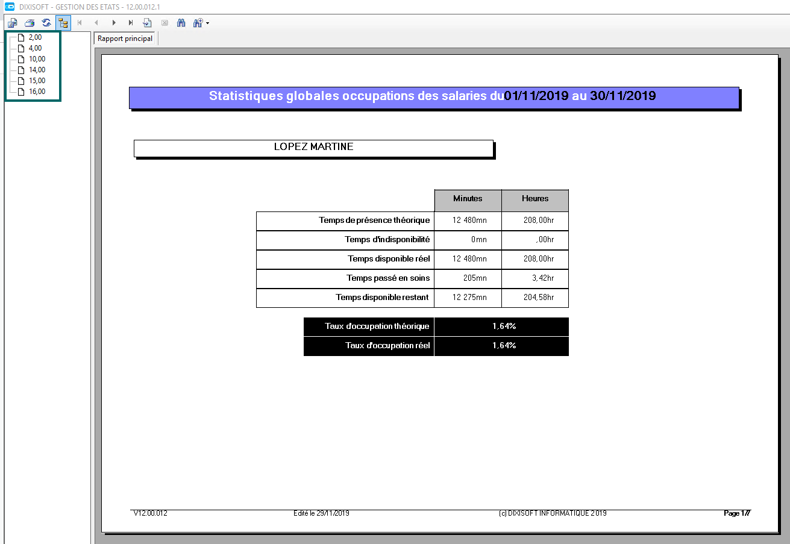Select the 16,00 group tree entry

(37, 92)
